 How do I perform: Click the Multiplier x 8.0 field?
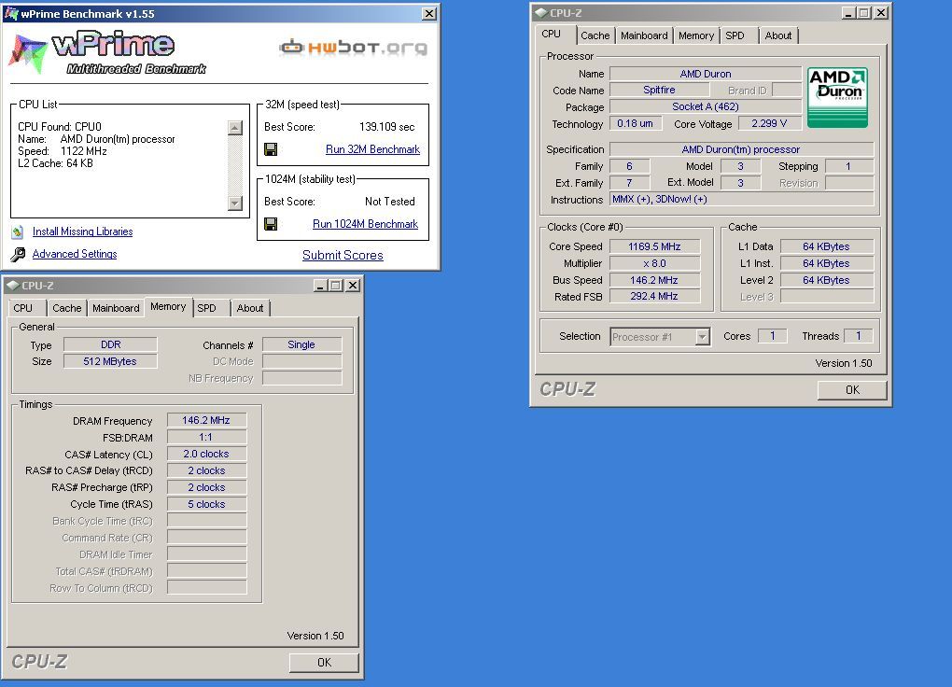(654, 263)
